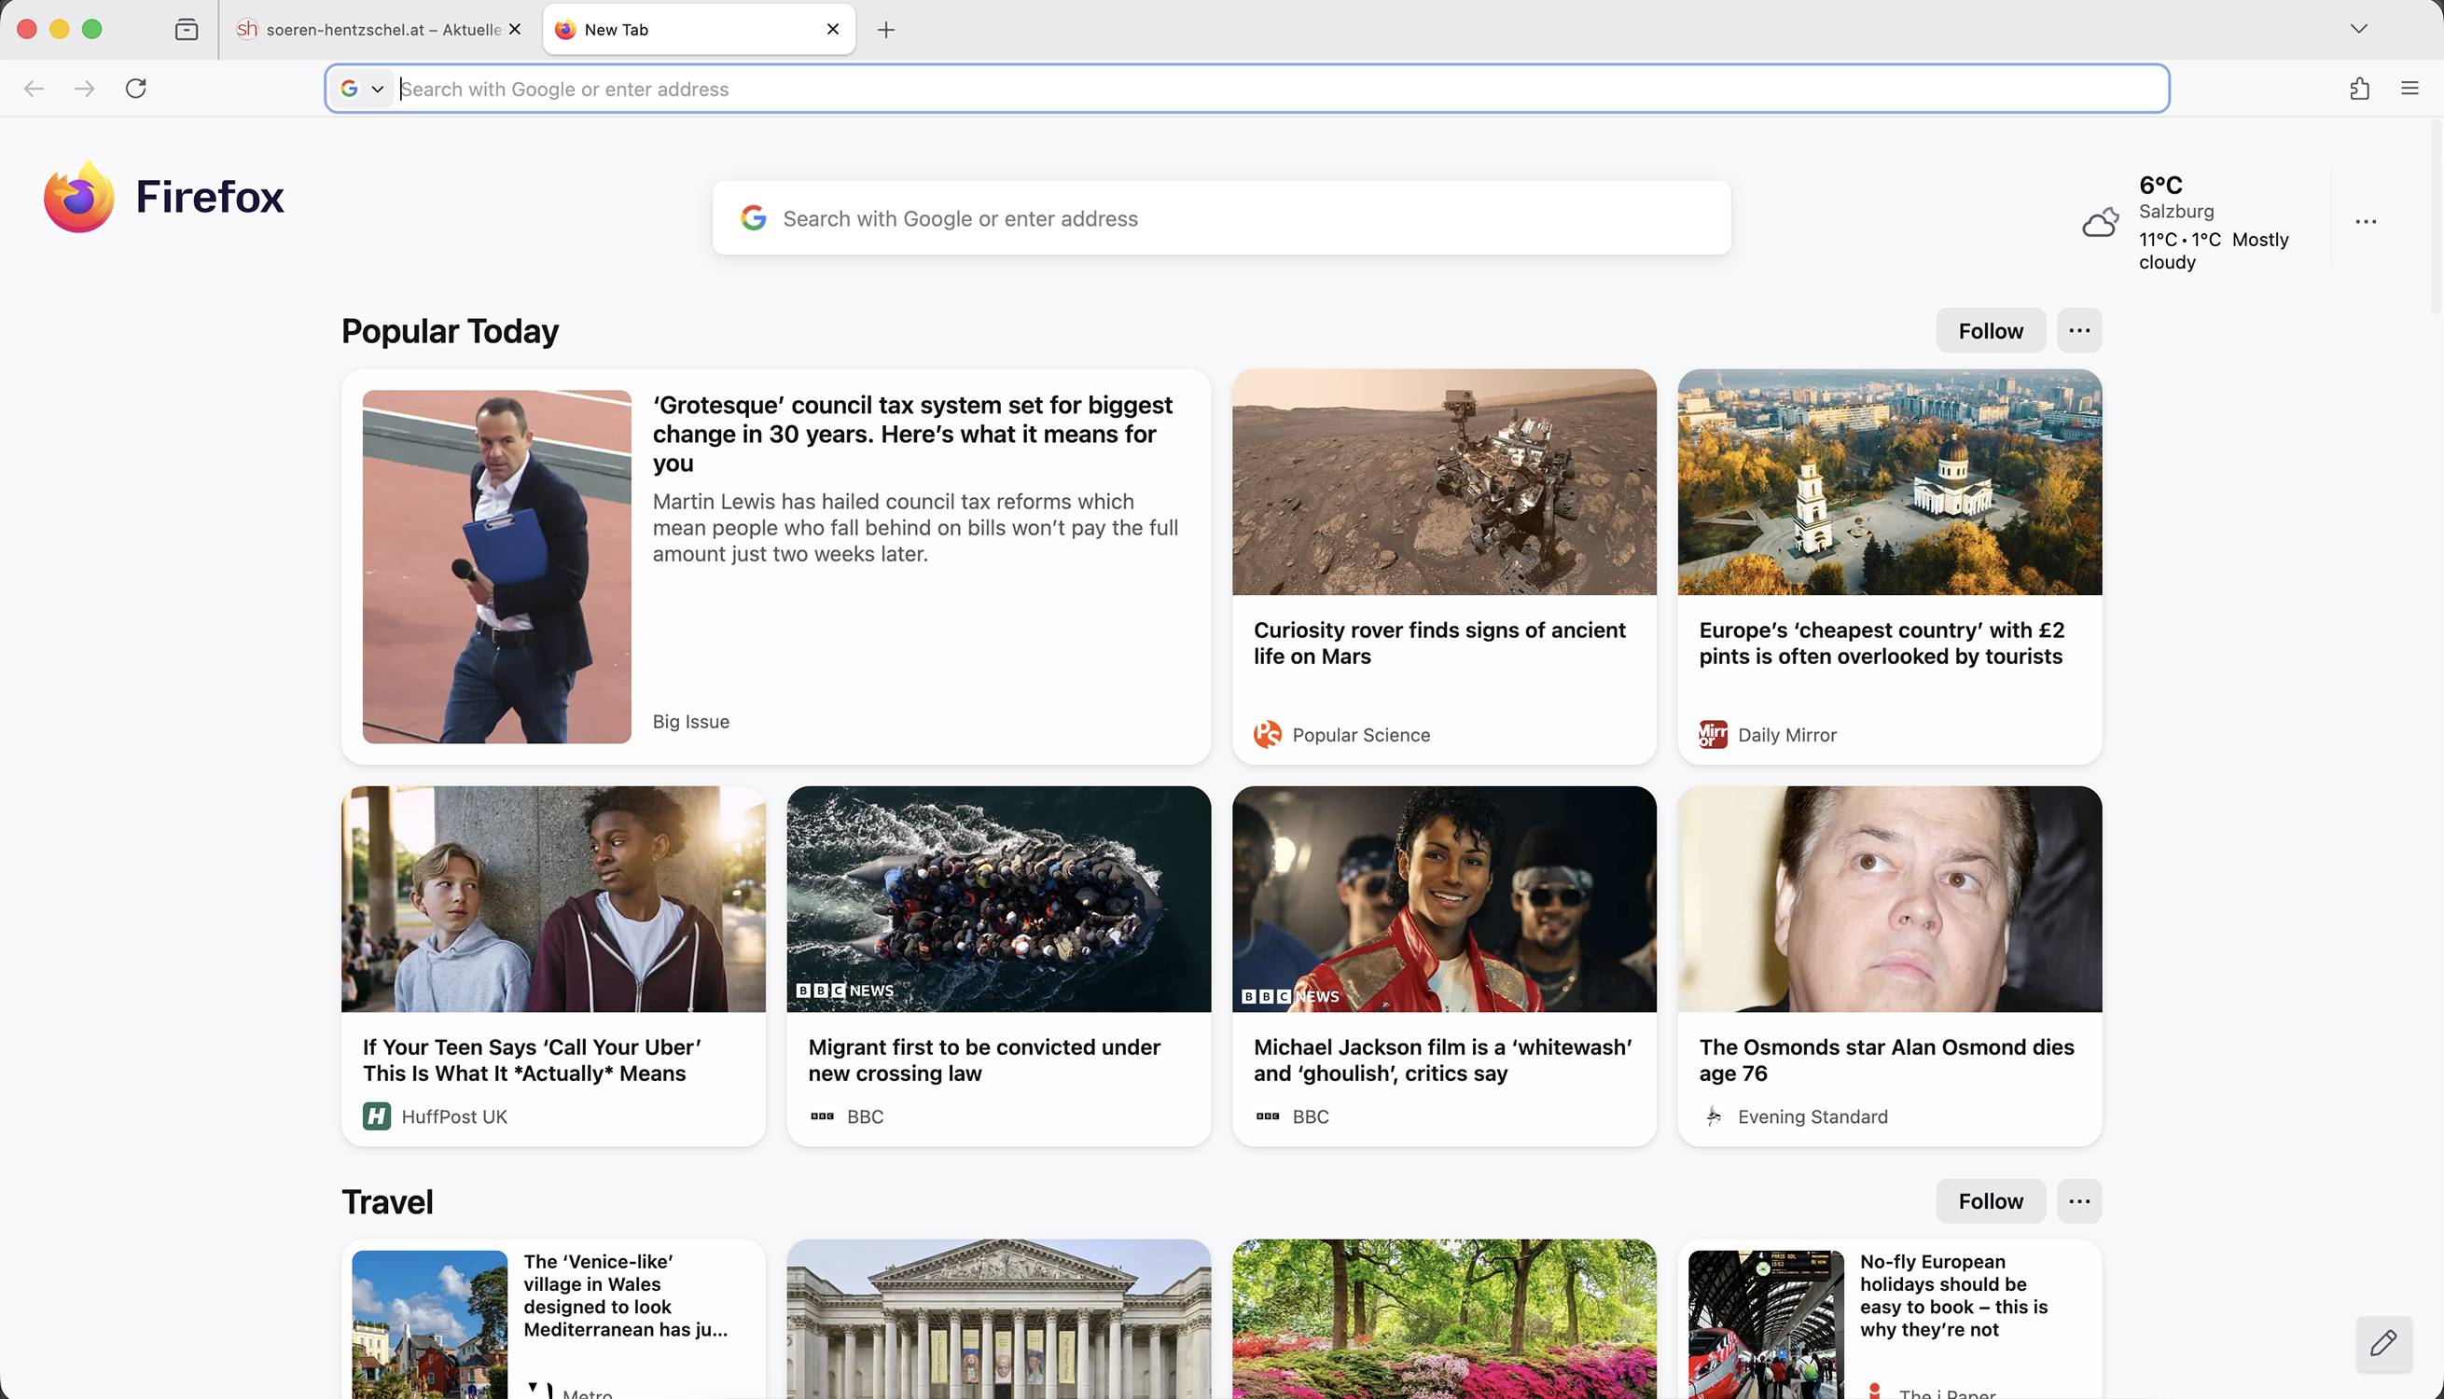The image size is (2444, 1399).
Task: Click the page search box in center
Action: [x=1220, y=218]
